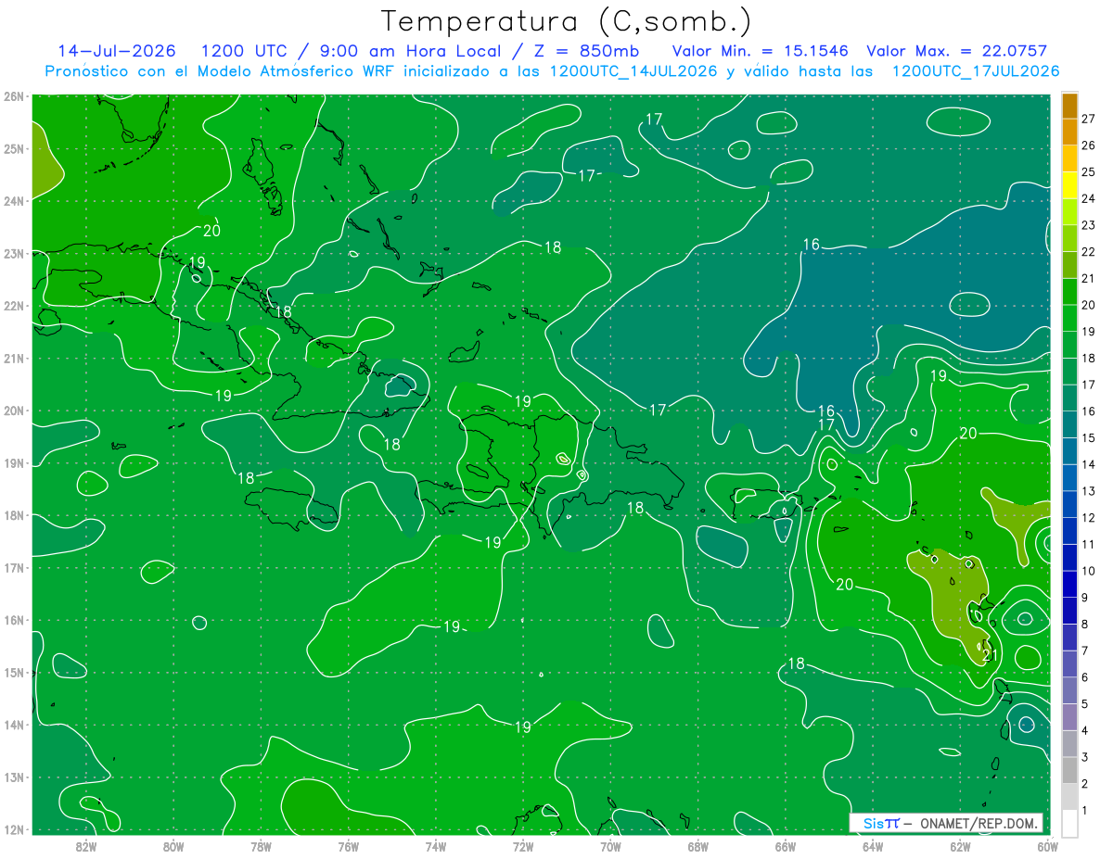
Task: Click the yellow legend swatch between 24 and 25
Action: tap(1069, 185)
